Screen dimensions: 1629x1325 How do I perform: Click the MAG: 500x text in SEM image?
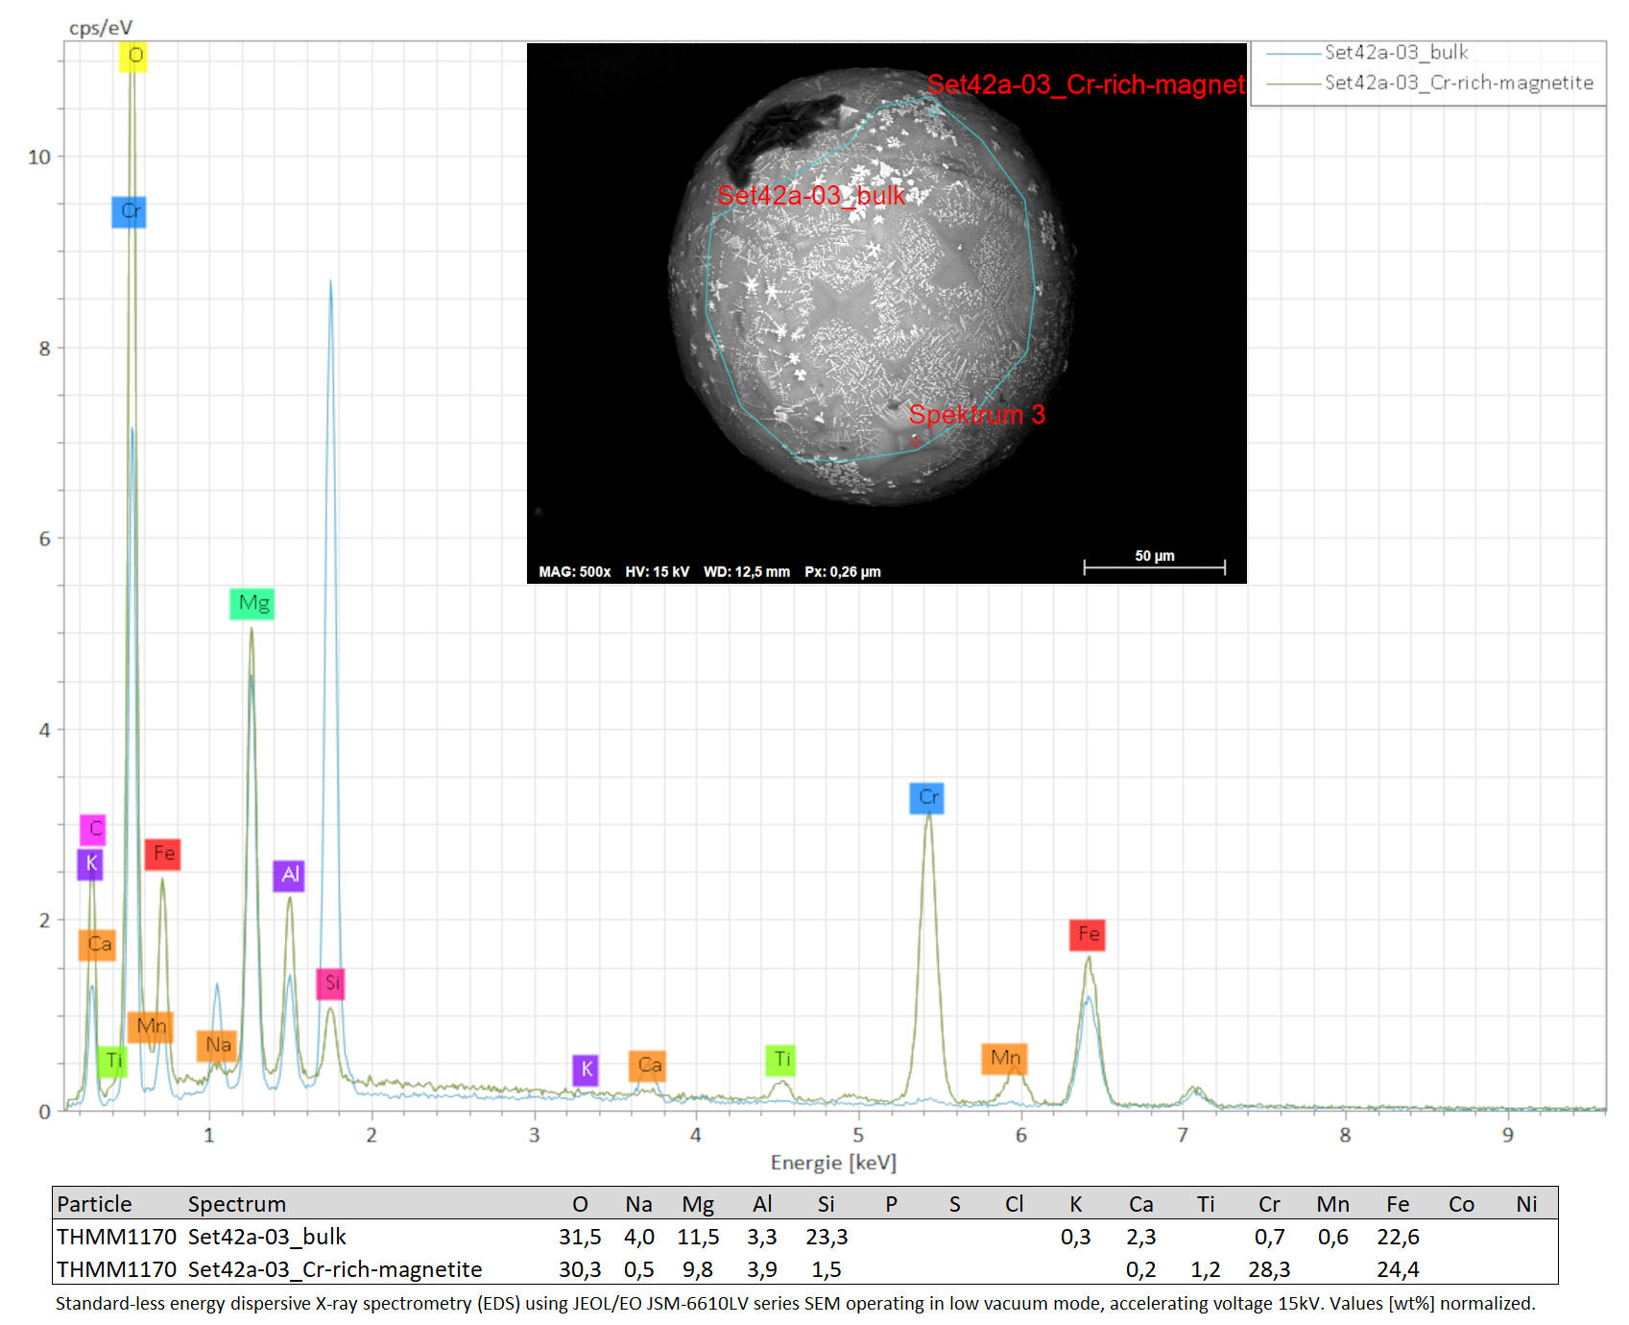(x=574, y=571)
